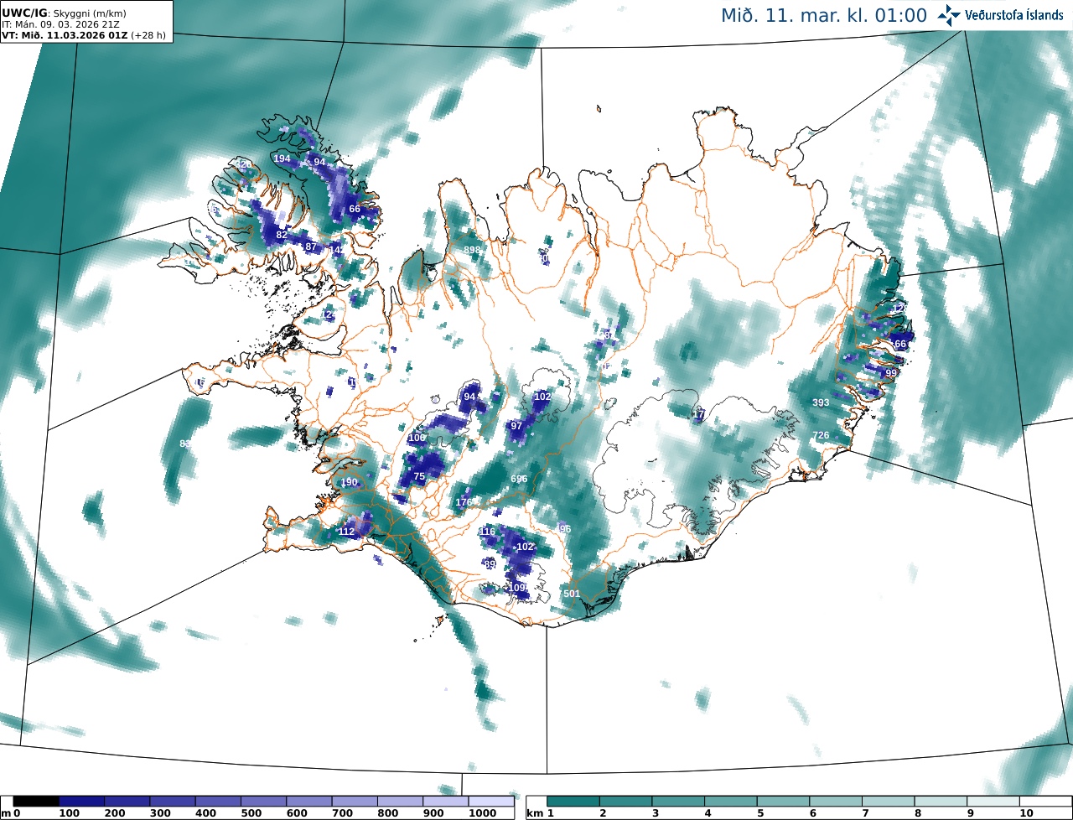Viewport: 1073px width, 820px height.
Task: Pick the 7–8 km legend swatch
Action: (x=889, y=802)
